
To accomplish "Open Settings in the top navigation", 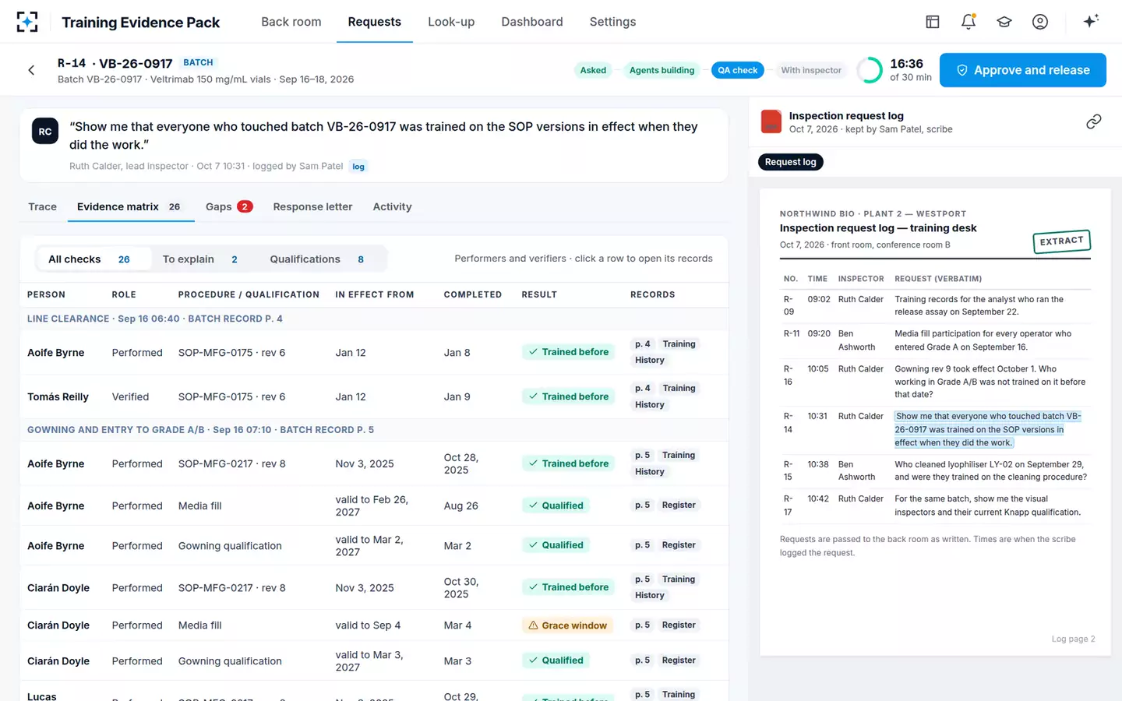I will pyautogui.click(x=612, y=22).
